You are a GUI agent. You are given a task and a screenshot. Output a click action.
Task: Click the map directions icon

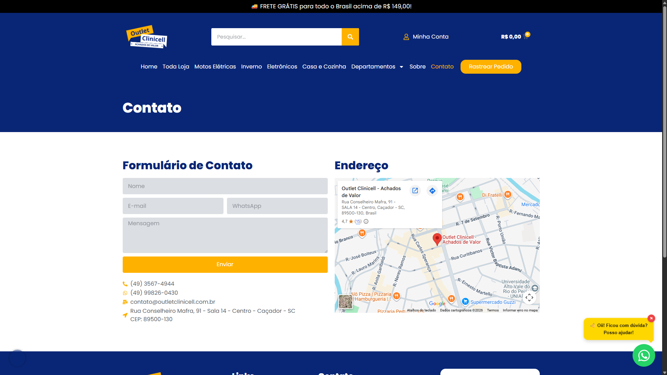pyautogui.click(x=432, y=190)
